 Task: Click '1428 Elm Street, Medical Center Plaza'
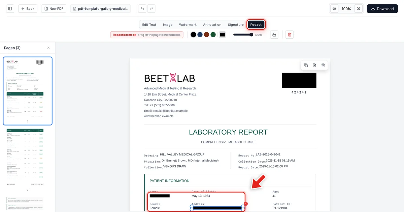(x=170, y=94)
